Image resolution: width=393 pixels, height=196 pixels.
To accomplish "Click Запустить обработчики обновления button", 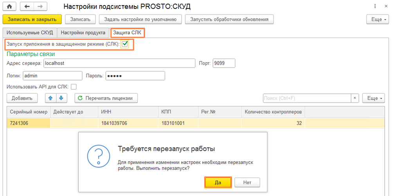I will 229,19.
